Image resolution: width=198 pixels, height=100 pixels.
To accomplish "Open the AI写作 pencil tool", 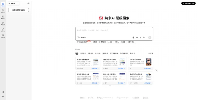I will pos(3,30).
